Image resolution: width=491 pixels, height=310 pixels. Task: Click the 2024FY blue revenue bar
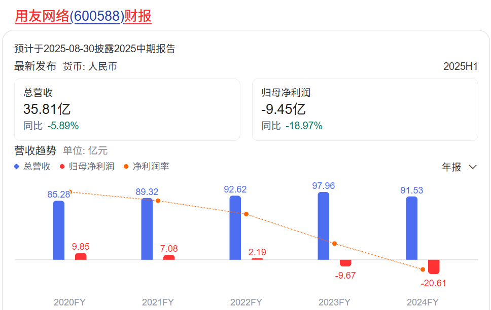pos(412,228)
